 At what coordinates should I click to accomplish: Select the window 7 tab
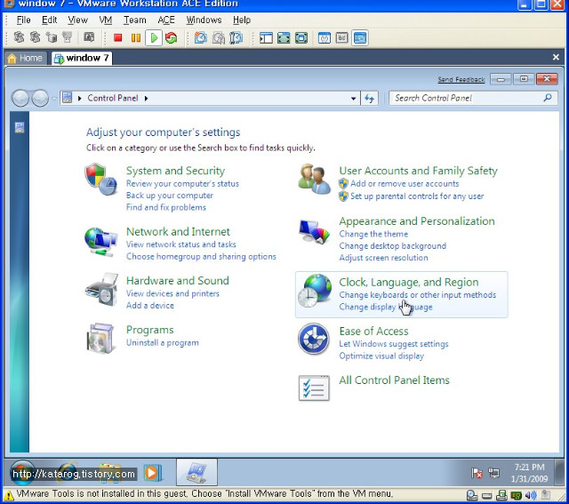(x=82, y=58)
